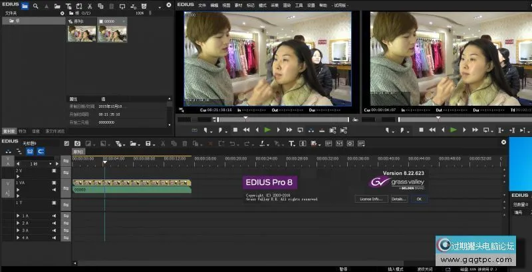
Task: Click the OK button in the about dialog
Action: (x=418, y=199)
